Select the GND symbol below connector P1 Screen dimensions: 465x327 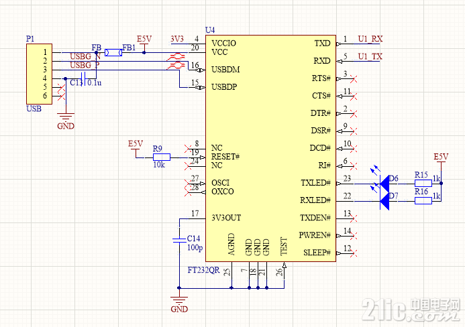point(66,121)
